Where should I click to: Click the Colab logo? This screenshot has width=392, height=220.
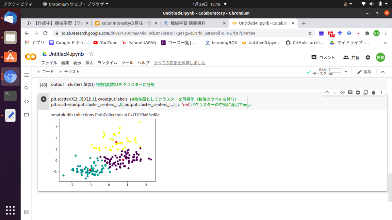[x=31, y=57]
